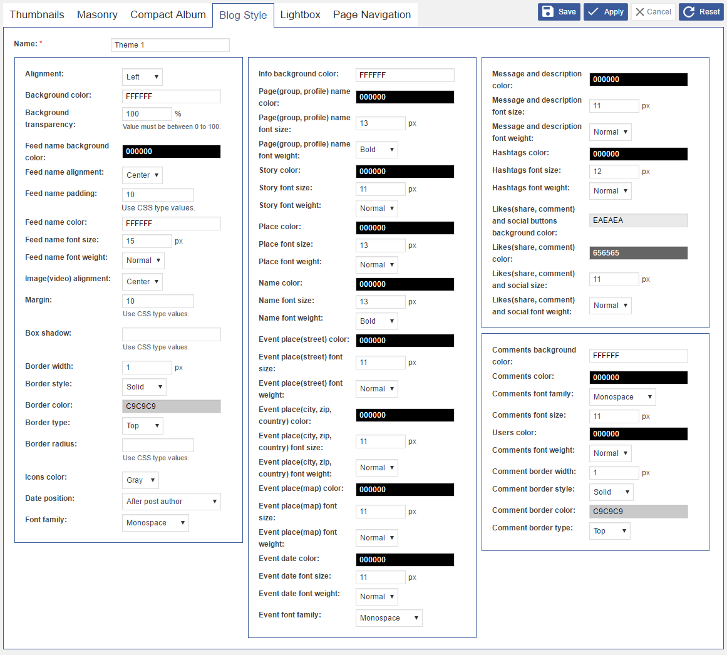This screenshot has width=727, height=655.
Task: Open the Icons color dropdown
Action: click(140, 480)
